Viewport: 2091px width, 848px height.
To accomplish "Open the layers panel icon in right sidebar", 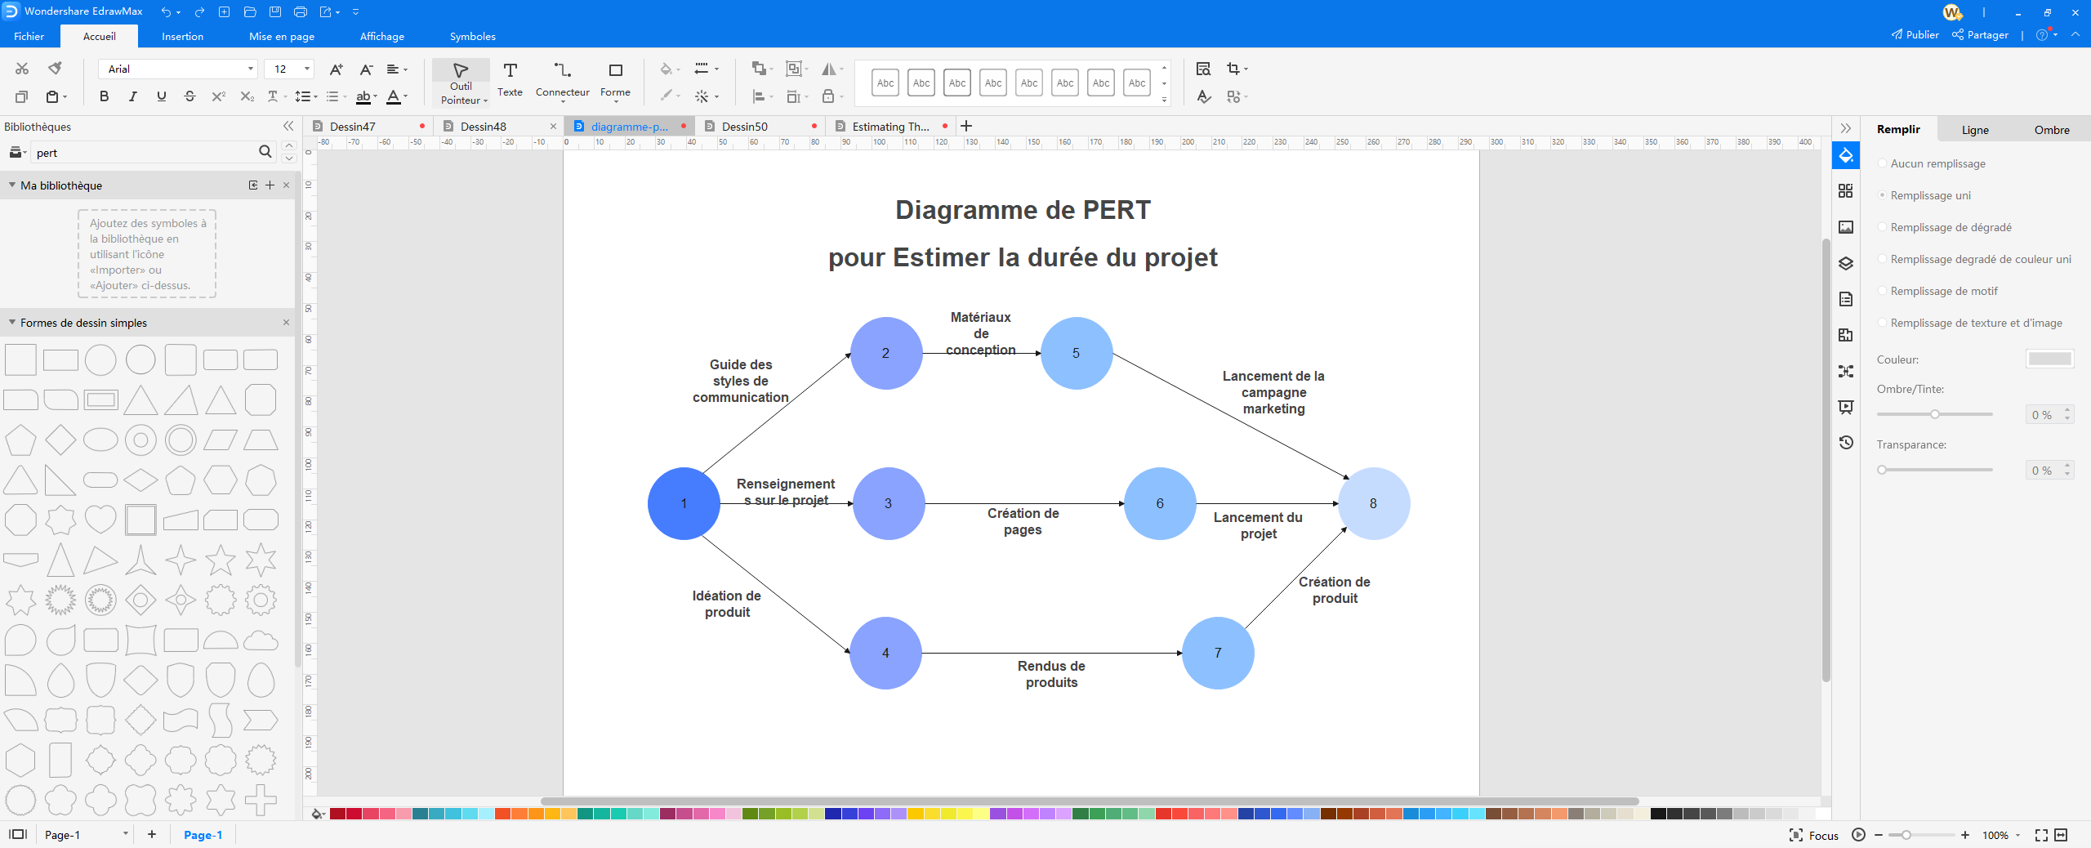I will point(1846,263).
